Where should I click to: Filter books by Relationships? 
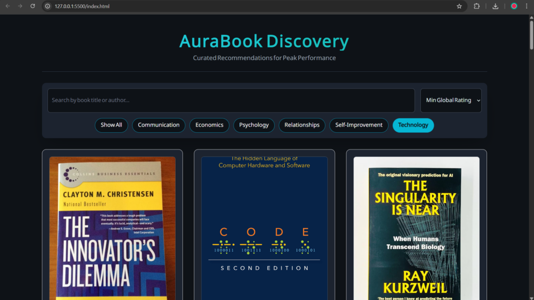click(x=302, y=125)
